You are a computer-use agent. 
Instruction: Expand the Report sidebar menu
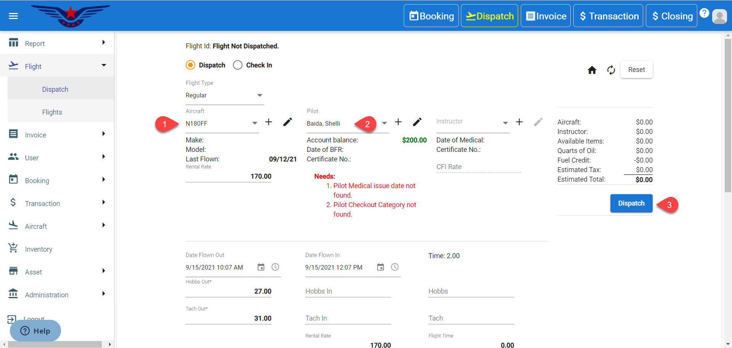(x=57, y=43)
